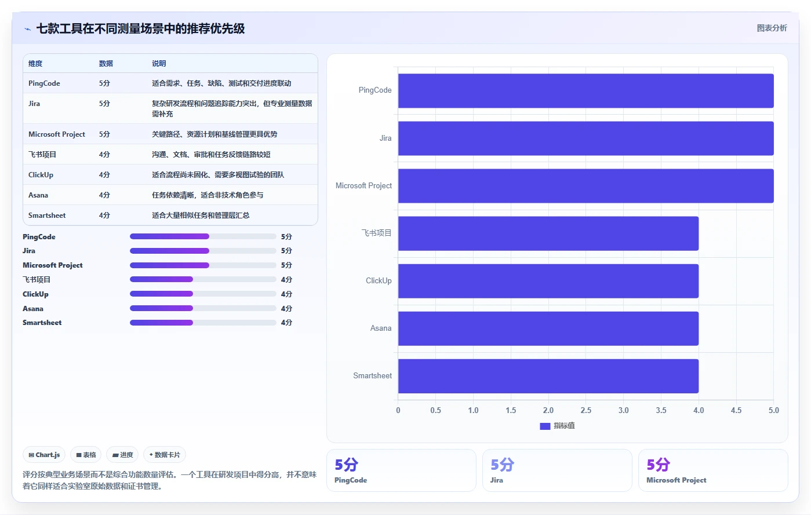The width and height of the screenshot is (811, 515).
Task: Click the 说明 column header
Action: [x=159, y=64]
